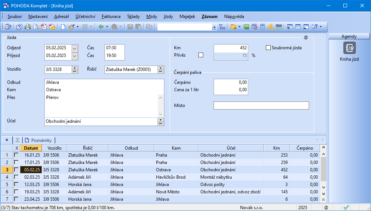Screen dimensions: 371x211
Task: Check the X box for 12.03.25 row
Action: (16, 184)
